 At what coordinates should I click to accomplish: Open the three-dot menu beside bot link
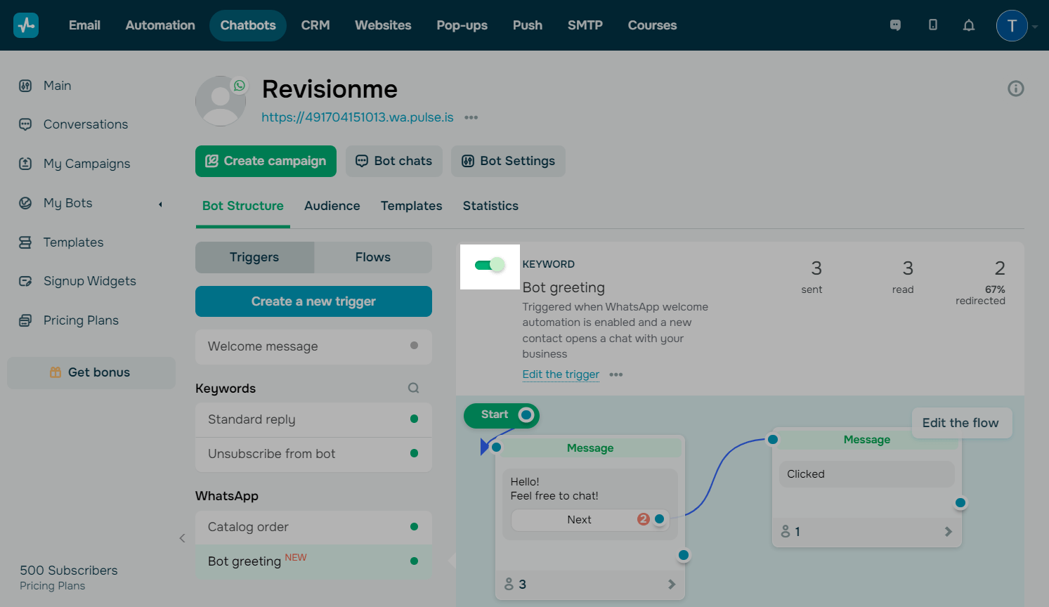tap(471, 117)
